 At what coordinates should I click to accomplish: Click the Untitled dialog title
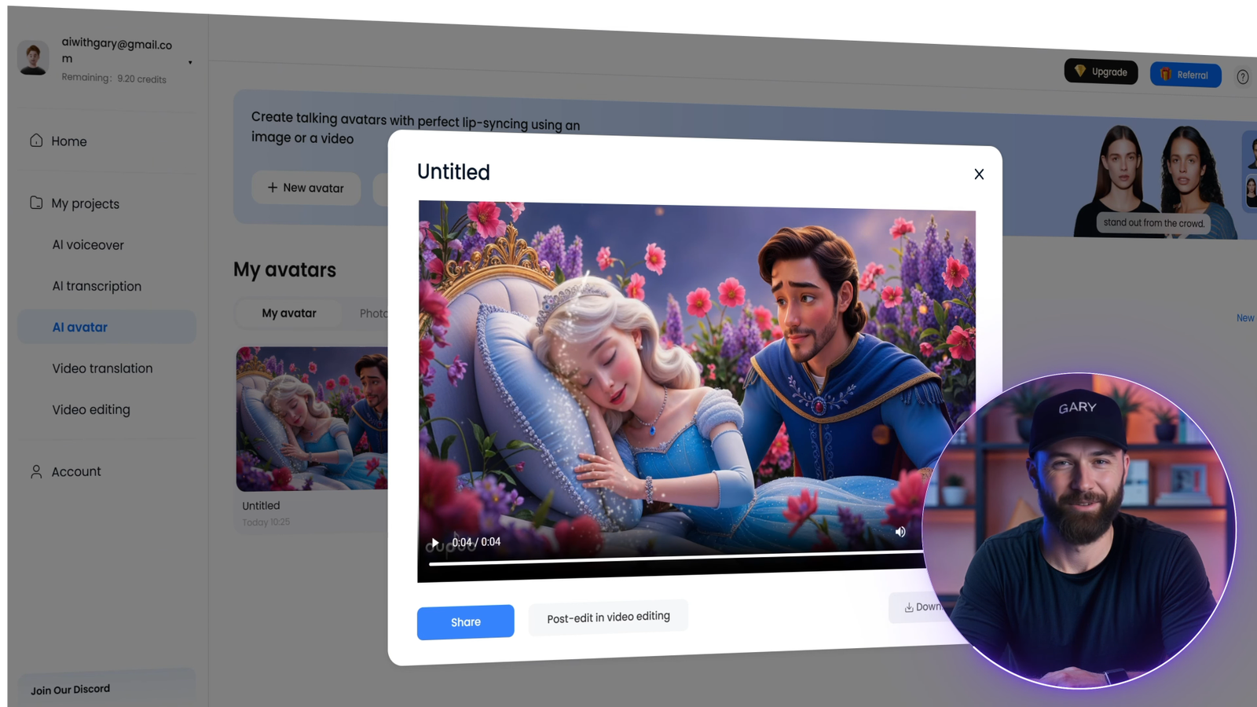453,172
